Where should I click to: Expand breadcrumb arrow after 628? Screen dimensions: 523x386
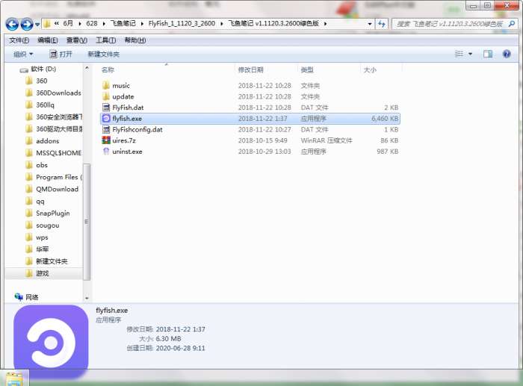click(x=104, y=24)
